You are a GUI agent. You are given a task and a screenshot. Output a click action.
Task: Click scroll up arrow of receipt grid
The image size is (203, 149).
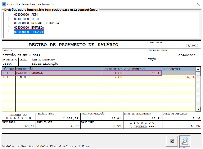(x=198, y=69)
